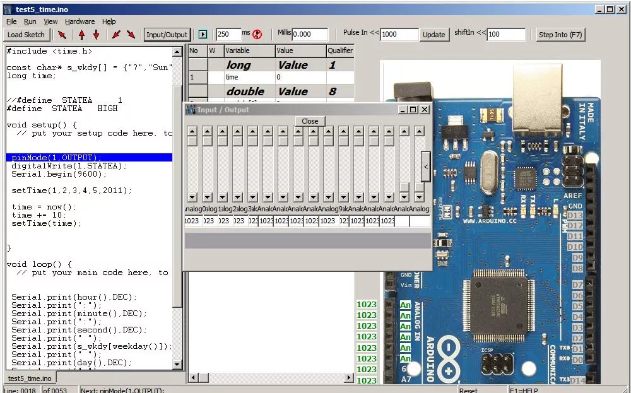Open the Hardware menu

coord(80,21)
